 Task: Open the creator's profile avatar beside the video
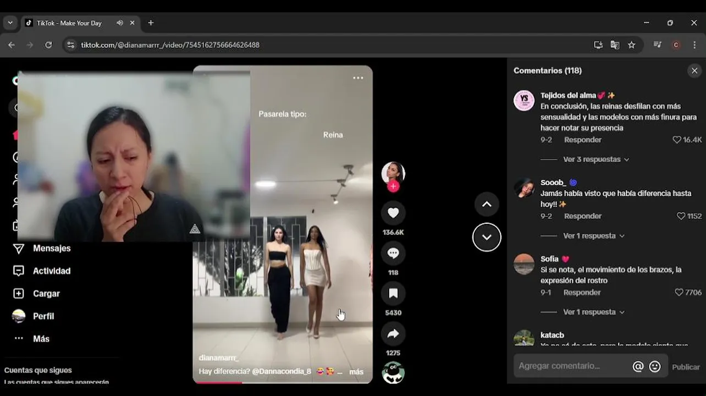(393, 173)
